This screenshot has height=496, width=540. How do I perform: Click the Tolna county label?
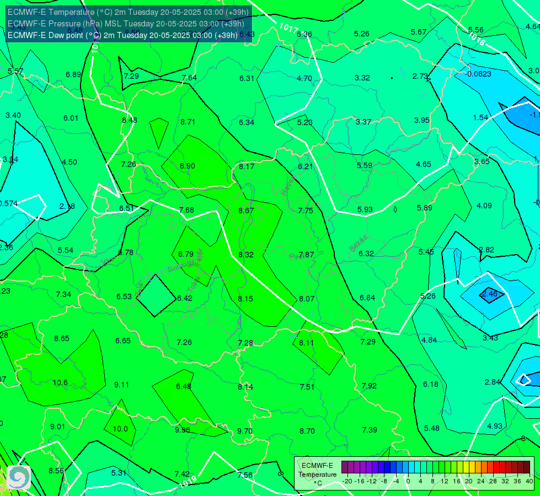click(x=194, y=284)
